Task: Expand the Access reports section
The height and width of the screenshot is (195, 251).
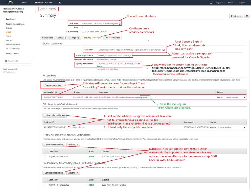Action: click(x=4, y=54)
